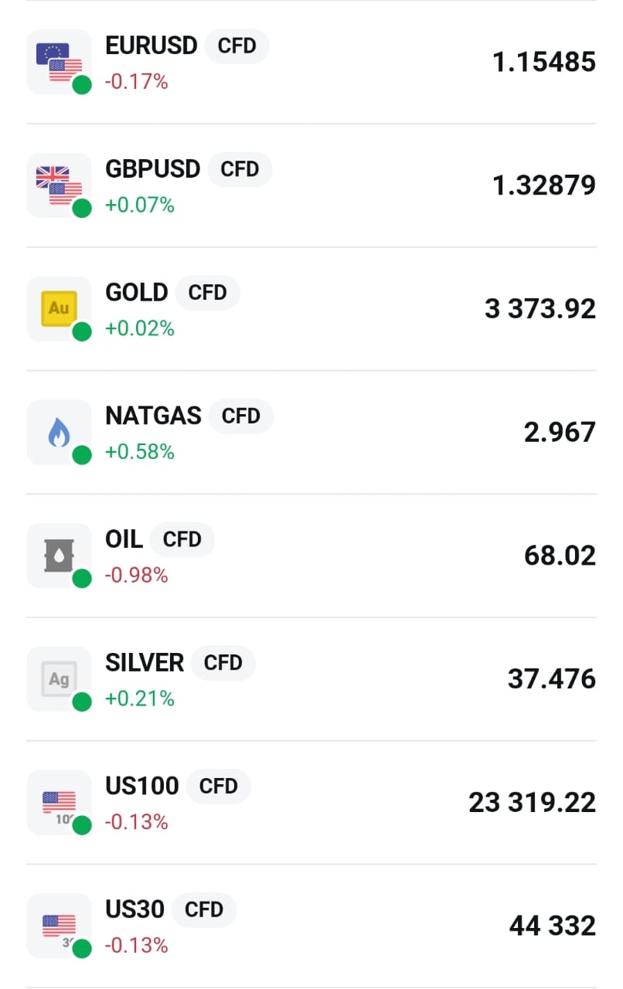Viewport: 623px width, 989px height.
Task: Tap the US30 flag icon
Action: click(x=59, y=926)
